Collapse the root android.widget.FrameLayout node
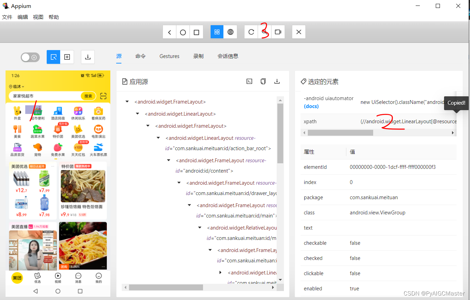Image resolution: width=470 pixels, height=300 pixels. tap(127, 102)
